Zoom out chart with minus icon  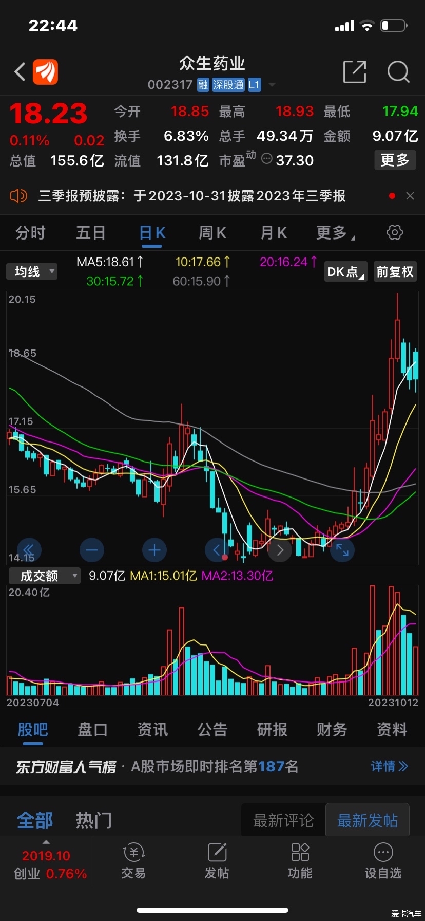point(92,550)
